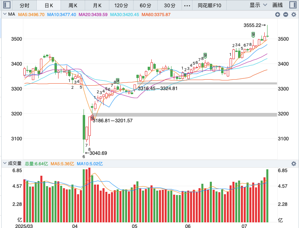Zoom out with the MA minus icon

click(x=285, y=14)
